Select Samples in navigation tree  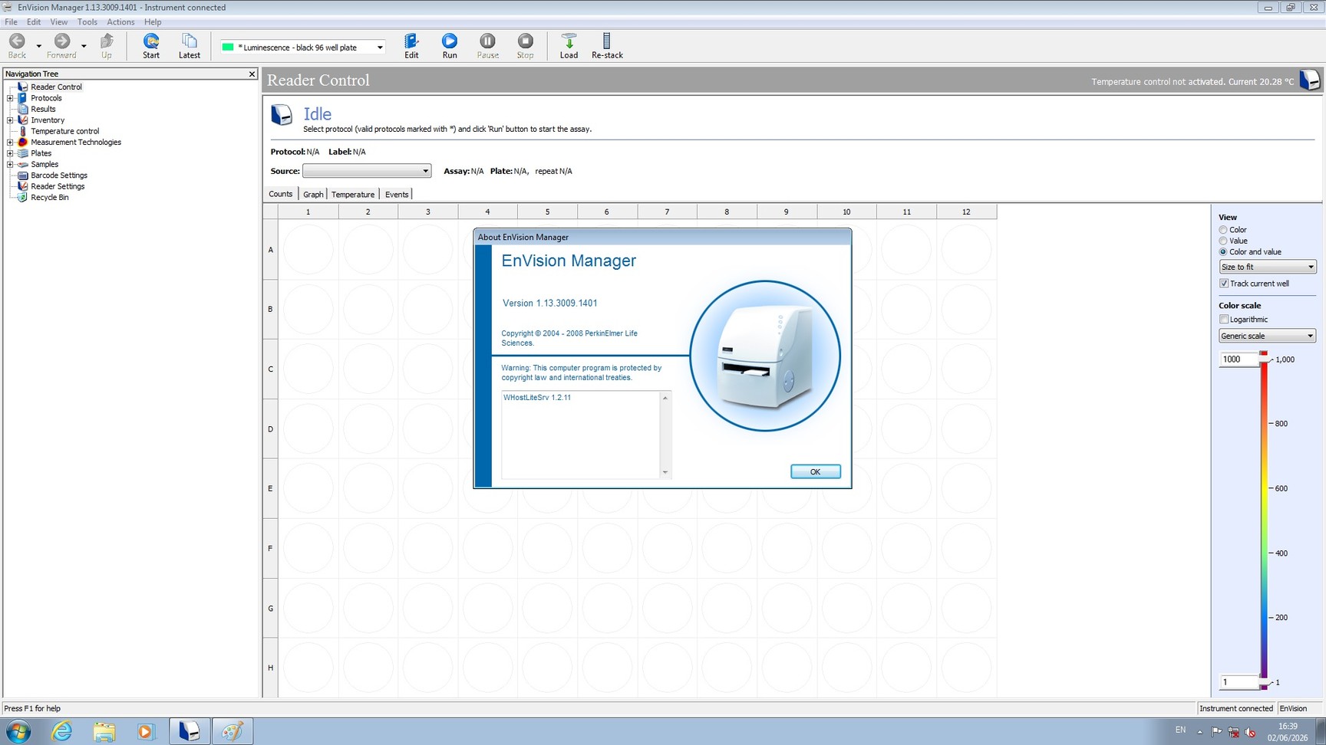click(45, 164)
